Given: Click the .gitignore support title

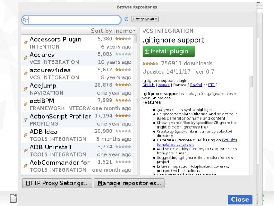Looking at the screenshot, I should [x=173, y=40].
